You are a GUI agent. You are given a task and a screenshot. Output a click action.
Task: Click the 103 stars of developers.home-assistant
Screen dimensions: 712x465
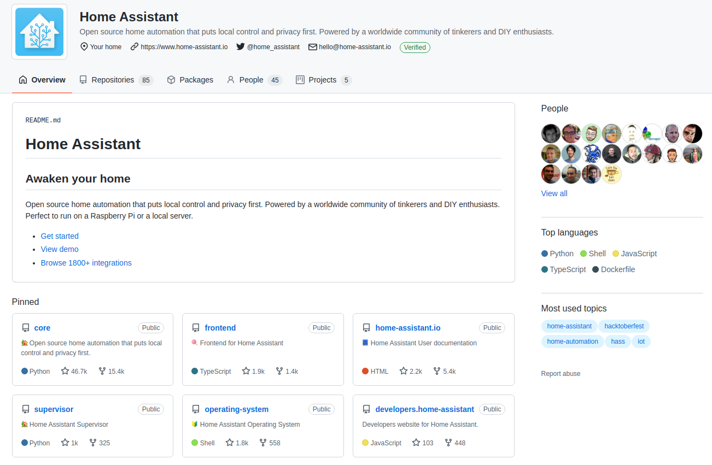tap(423, 443)
